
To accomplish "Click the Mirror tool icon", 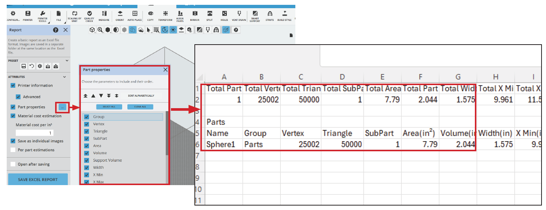I will tap(195, 16).
